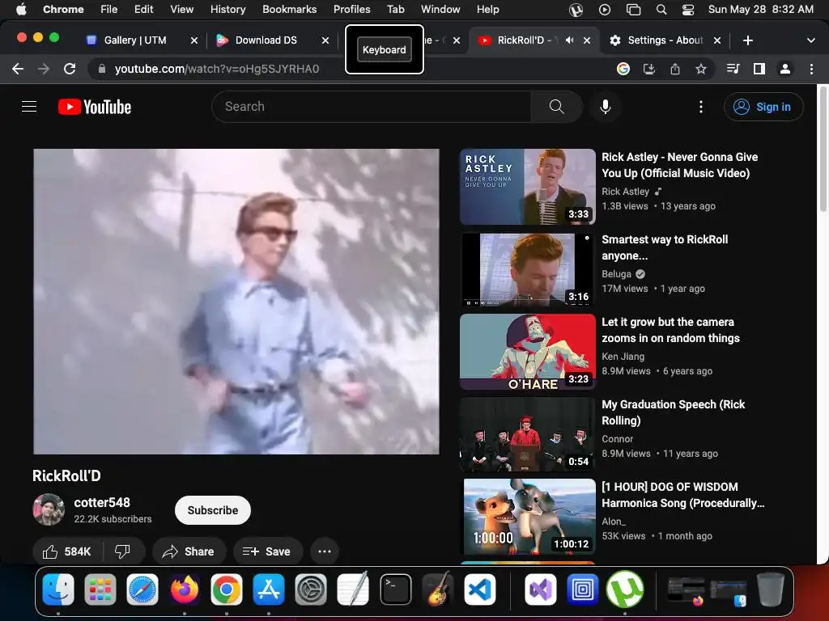Dislike the RickRoll'D video
This screenshot has height=621, width=829.
[x=123, y=551]
